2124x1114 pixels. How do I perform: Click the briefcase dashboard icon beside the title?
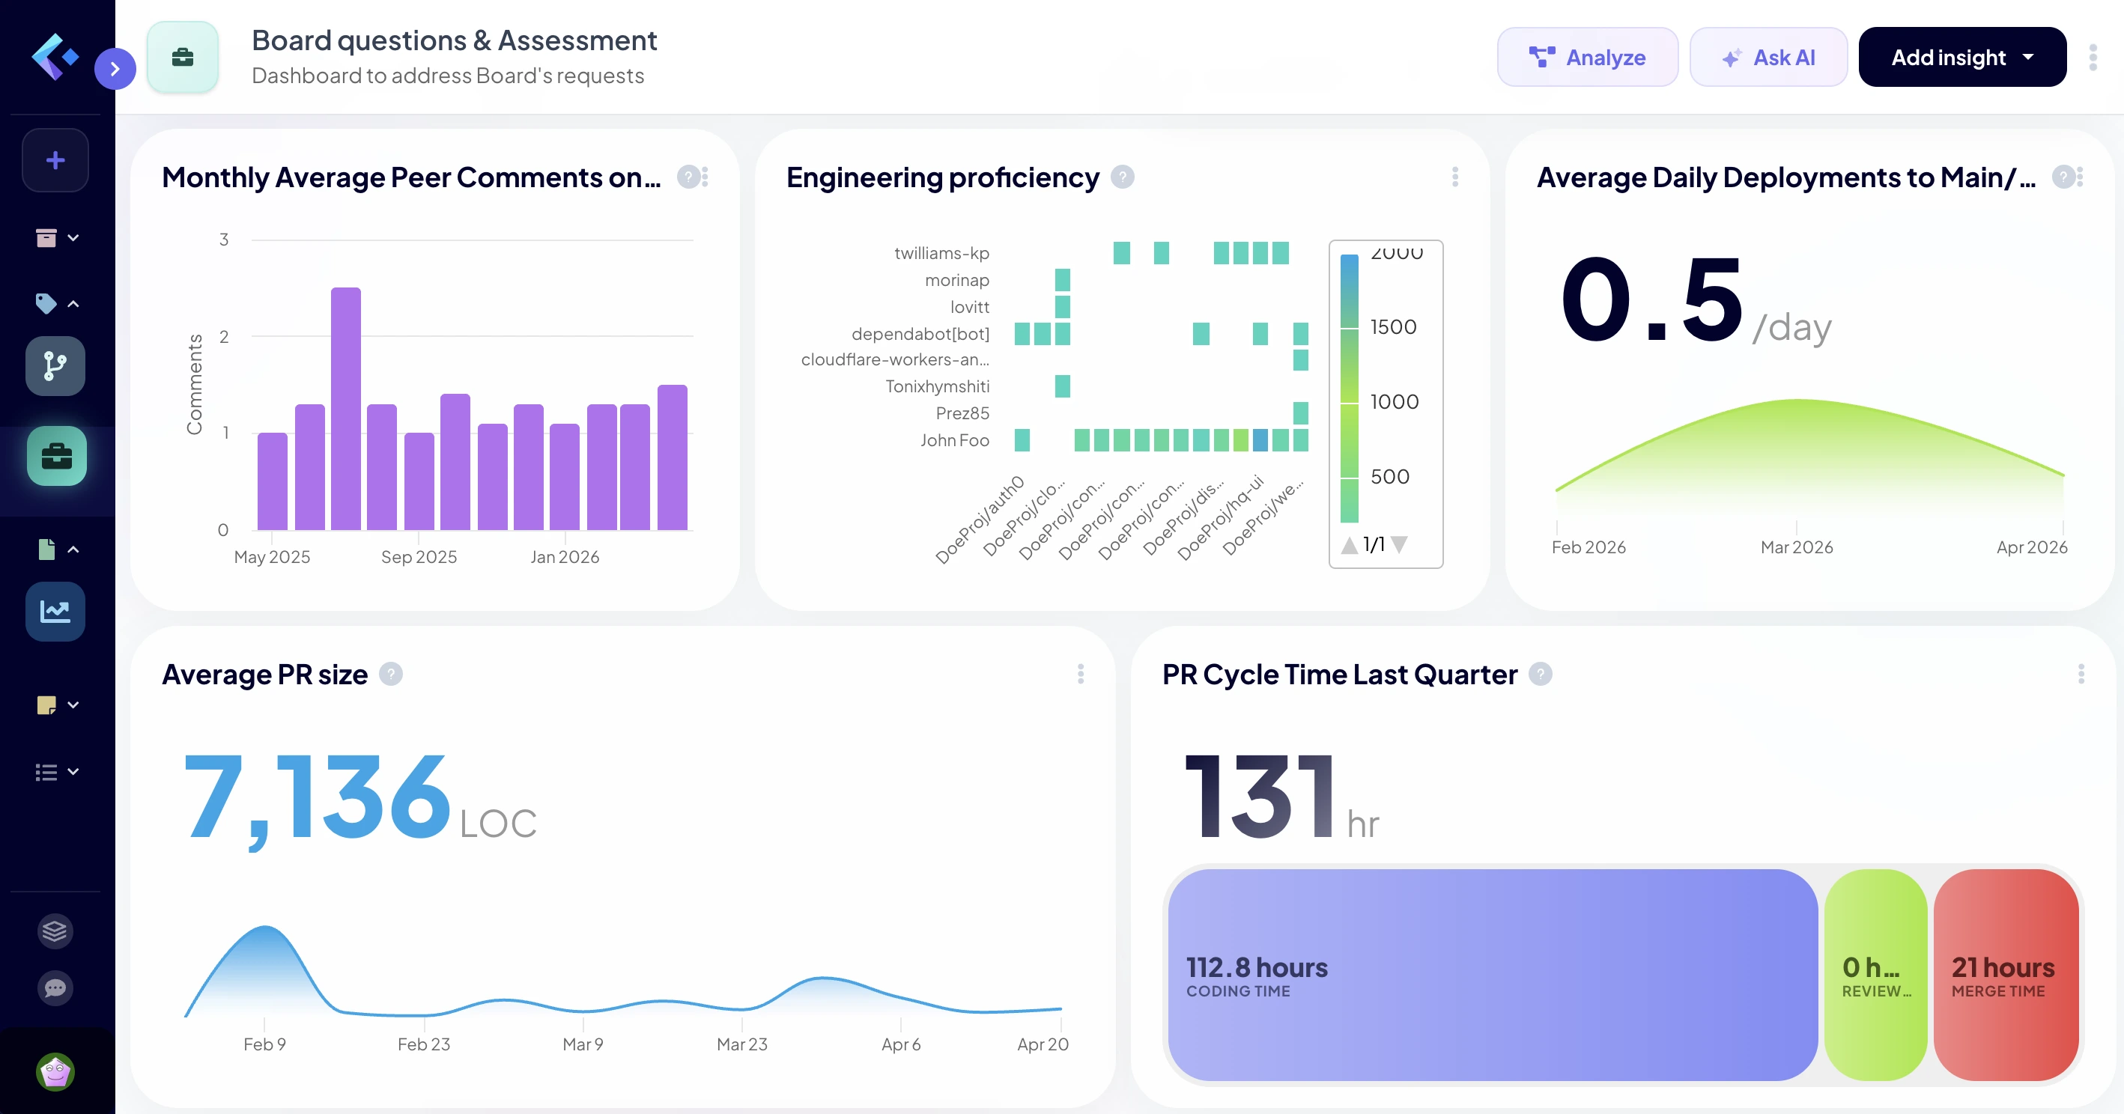click(183, 57)
